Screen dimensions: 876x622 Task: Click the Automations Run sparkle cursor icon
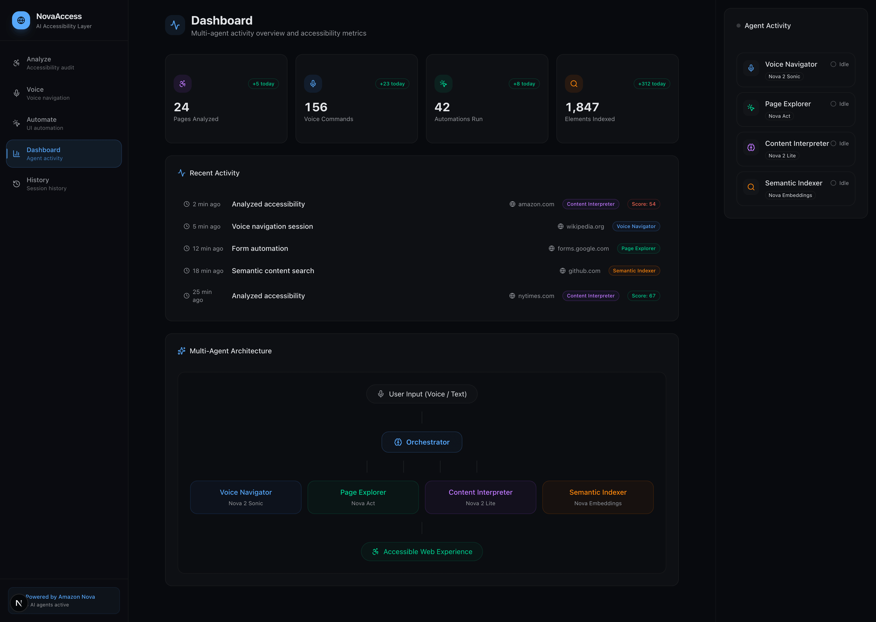pos(443,83)
